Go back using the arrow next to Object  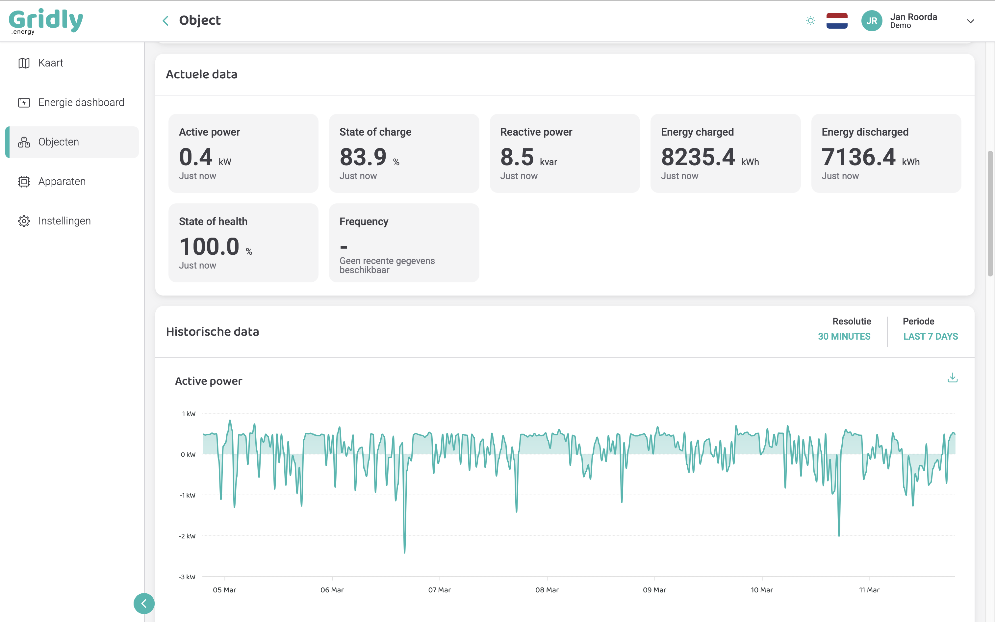point(166,20)
